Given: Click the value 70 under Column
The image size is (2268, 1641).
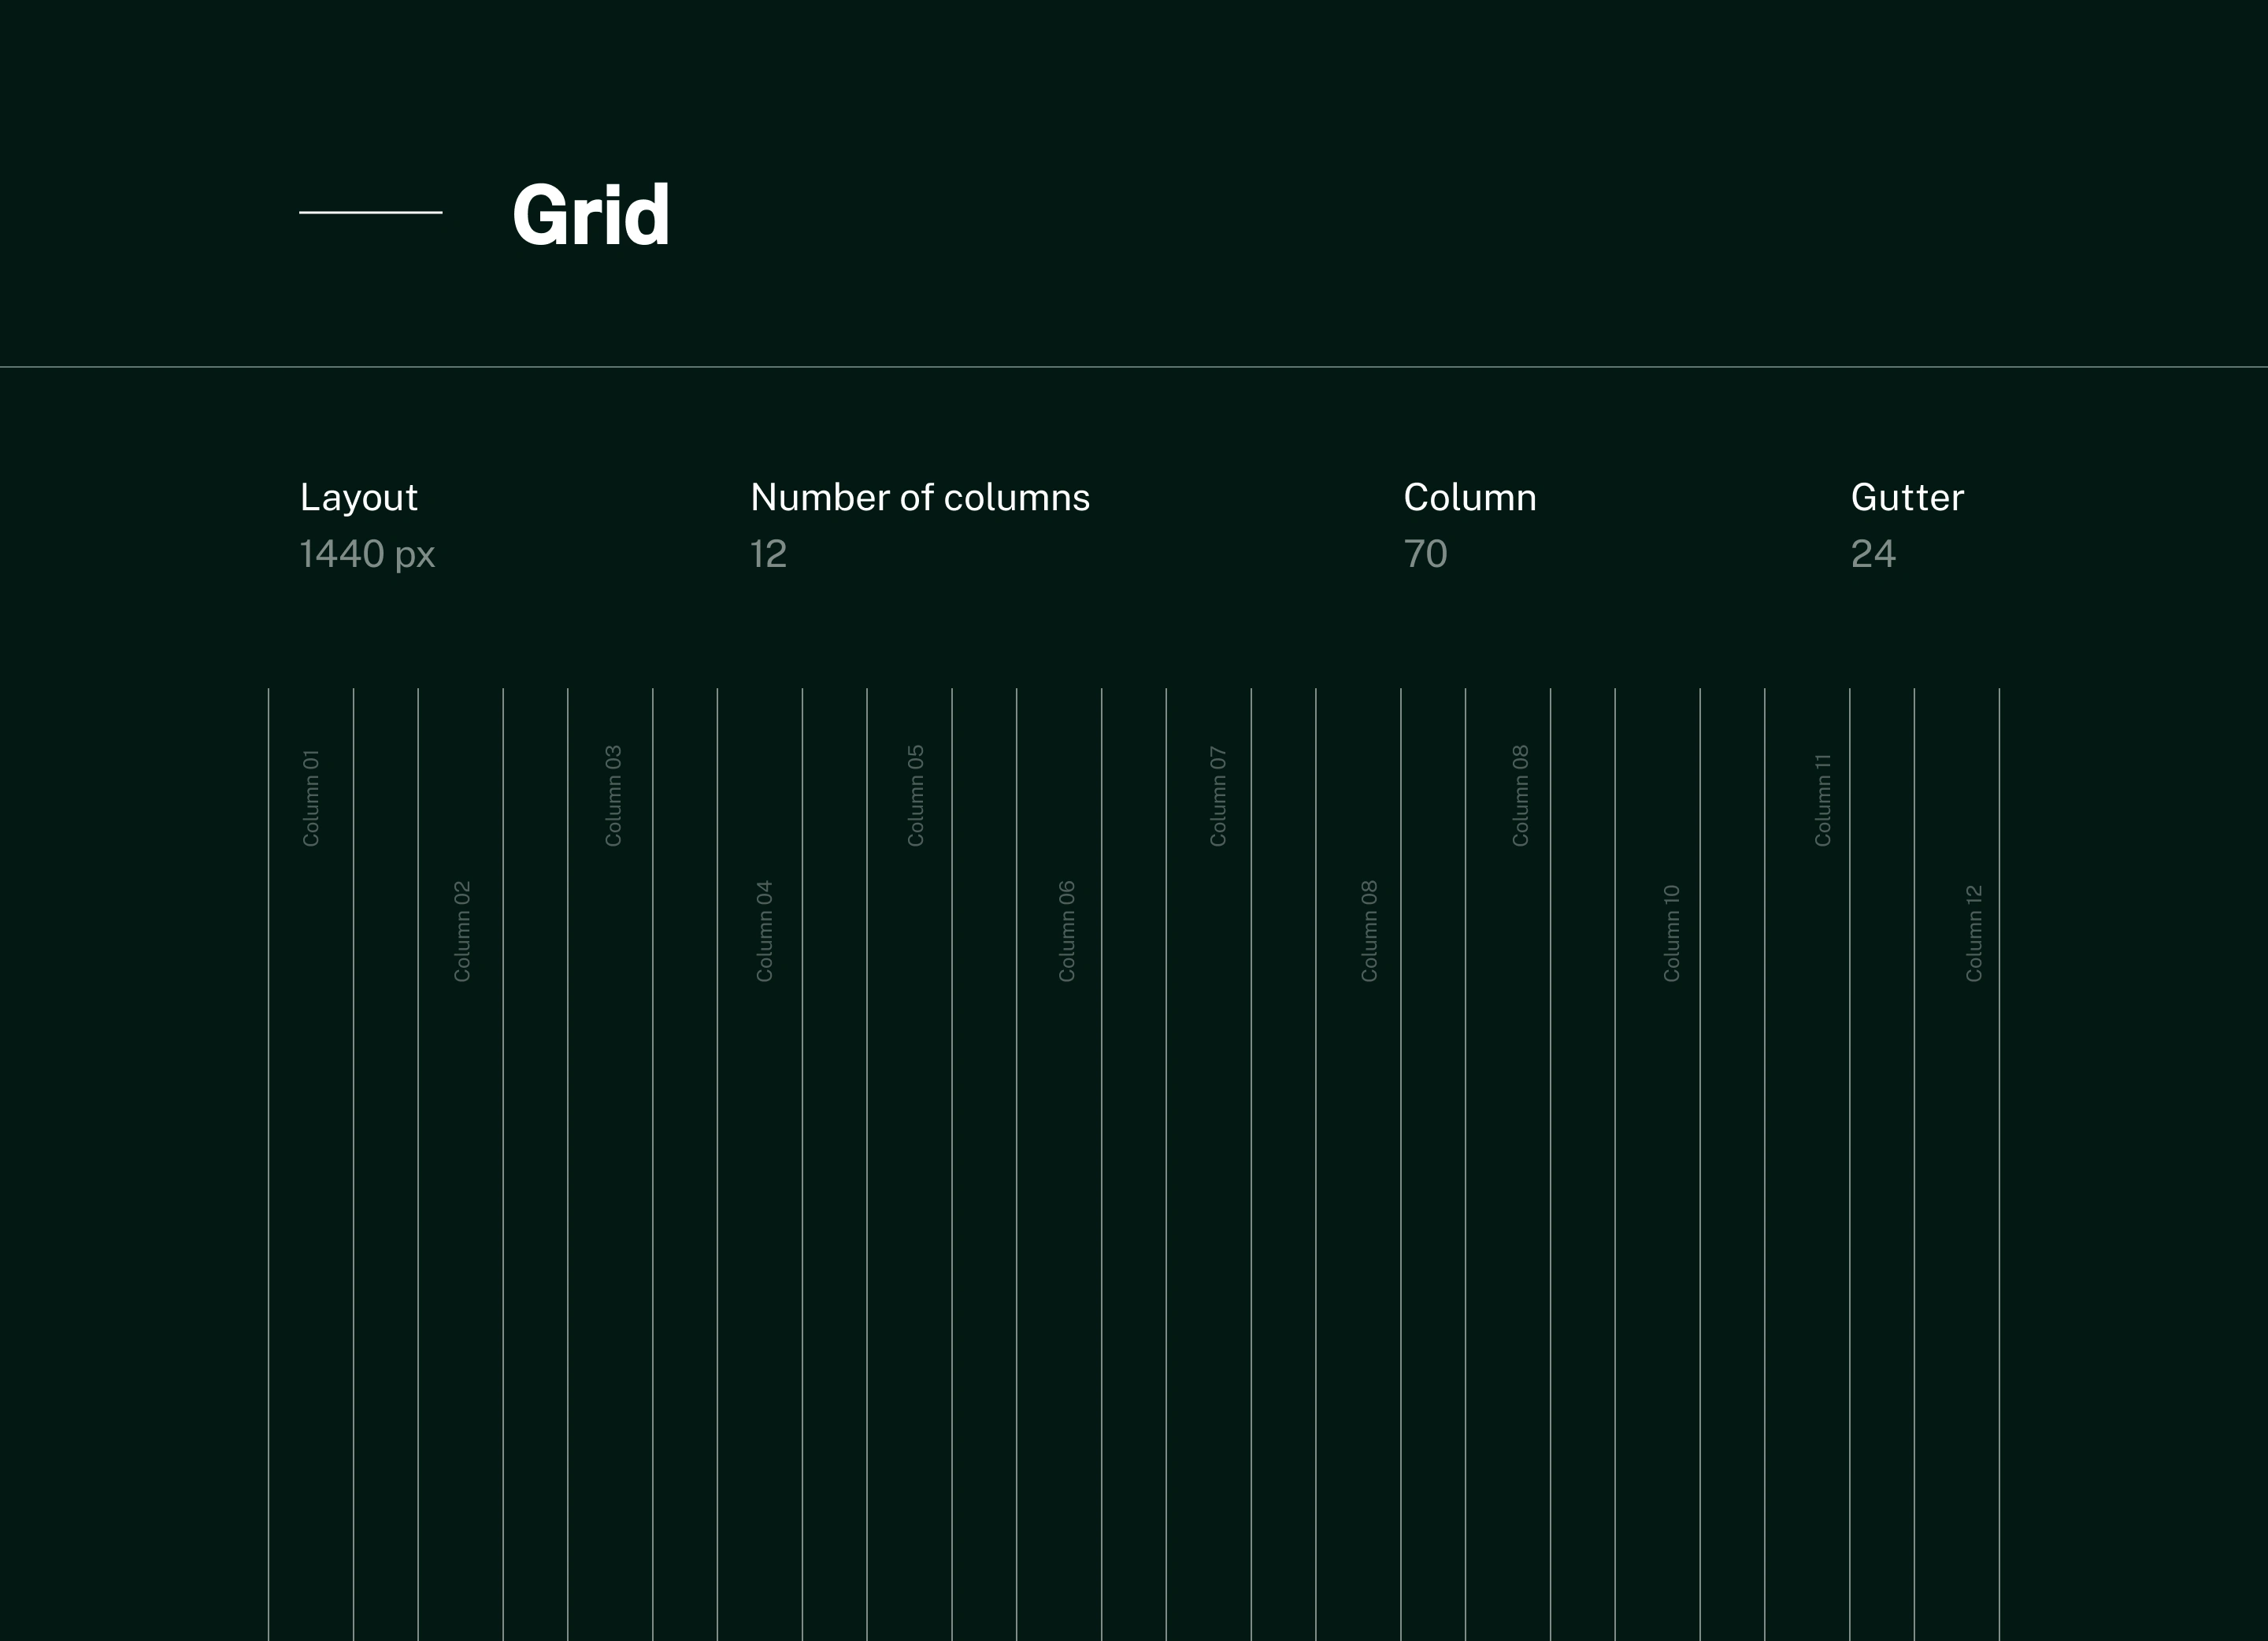Looking at the screenshot, I should [1425, 554].
